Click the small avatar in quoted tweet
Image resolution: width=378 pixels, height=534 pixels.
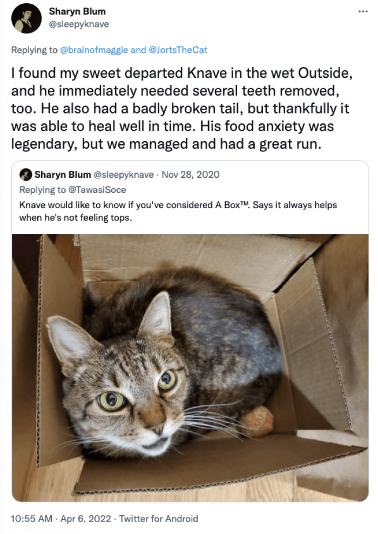click(x=26, y=175)
